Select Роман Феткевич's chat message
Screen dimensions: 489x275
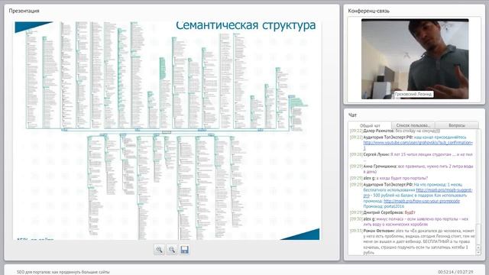413,242
